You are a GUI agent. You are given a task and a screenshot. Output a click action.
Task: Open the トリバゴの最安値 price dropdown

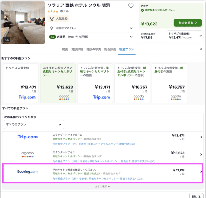coord(185,36)
